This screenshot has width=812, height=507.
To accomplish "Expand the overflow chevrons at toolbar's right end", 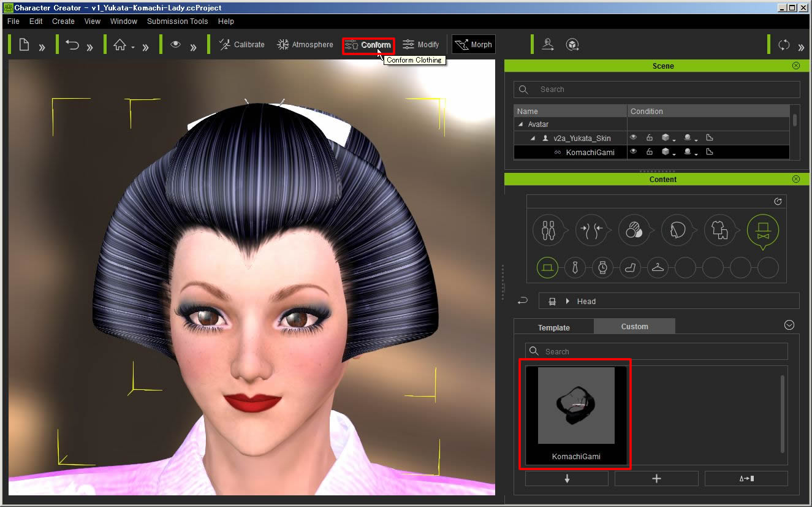I will coord(801,47).
